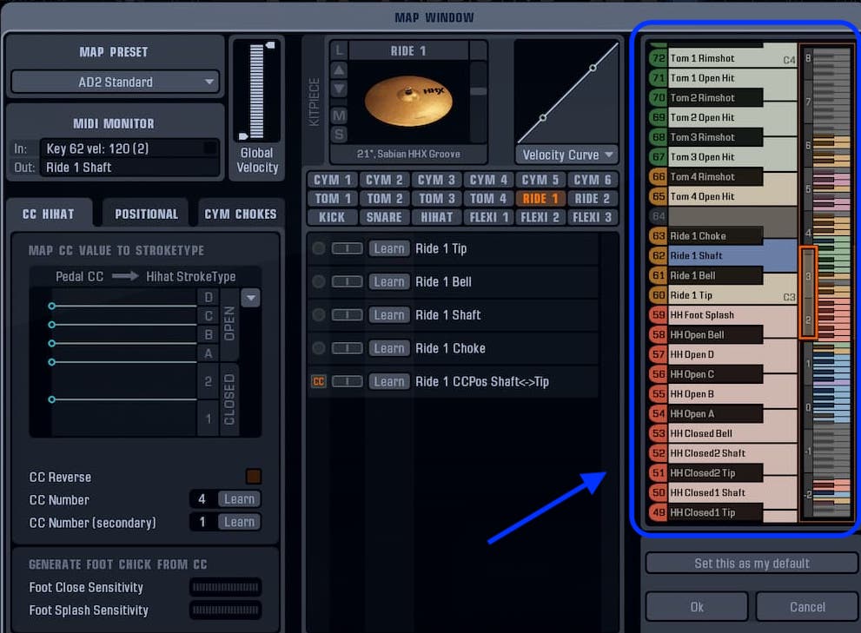Select note 59 HH Foot Splash in keymap

pyautogui.click(x=723, y=315)
